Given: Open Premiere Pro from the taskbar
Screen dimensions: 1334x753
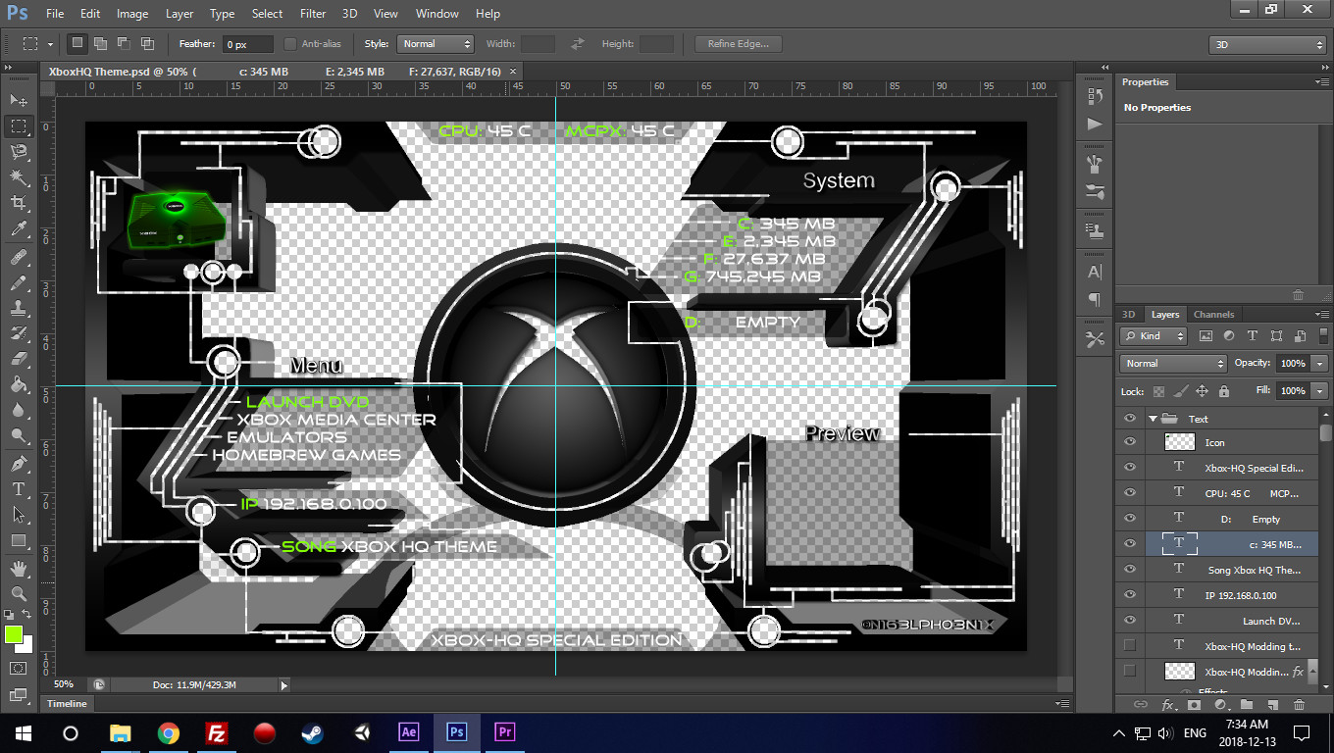Looking at the screenshot, I should tap(505, 732).
